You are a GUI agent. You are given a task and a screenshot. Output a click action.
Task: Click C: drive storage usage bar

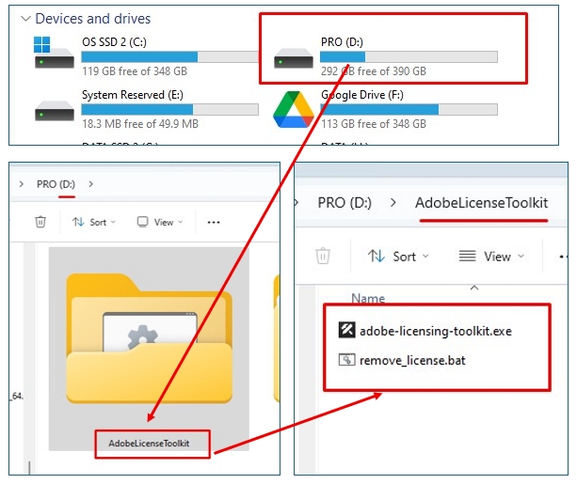(170, 57)
